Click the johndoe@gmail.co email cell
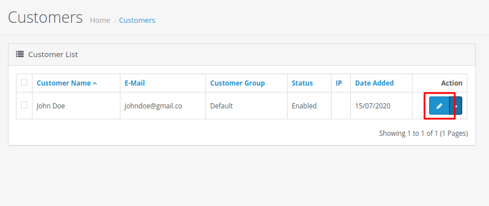 coord(163,106)
